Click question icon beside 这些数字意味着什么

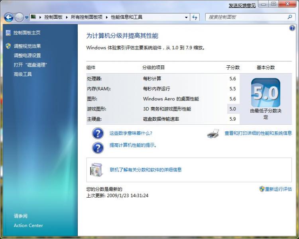[98, 133]
